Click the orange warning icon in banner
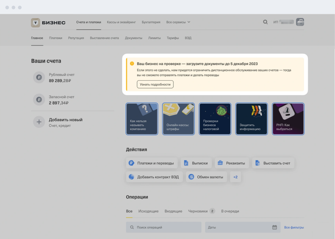Image resolution: width=335 pixels, height=239 pixels. pos(132,64)
